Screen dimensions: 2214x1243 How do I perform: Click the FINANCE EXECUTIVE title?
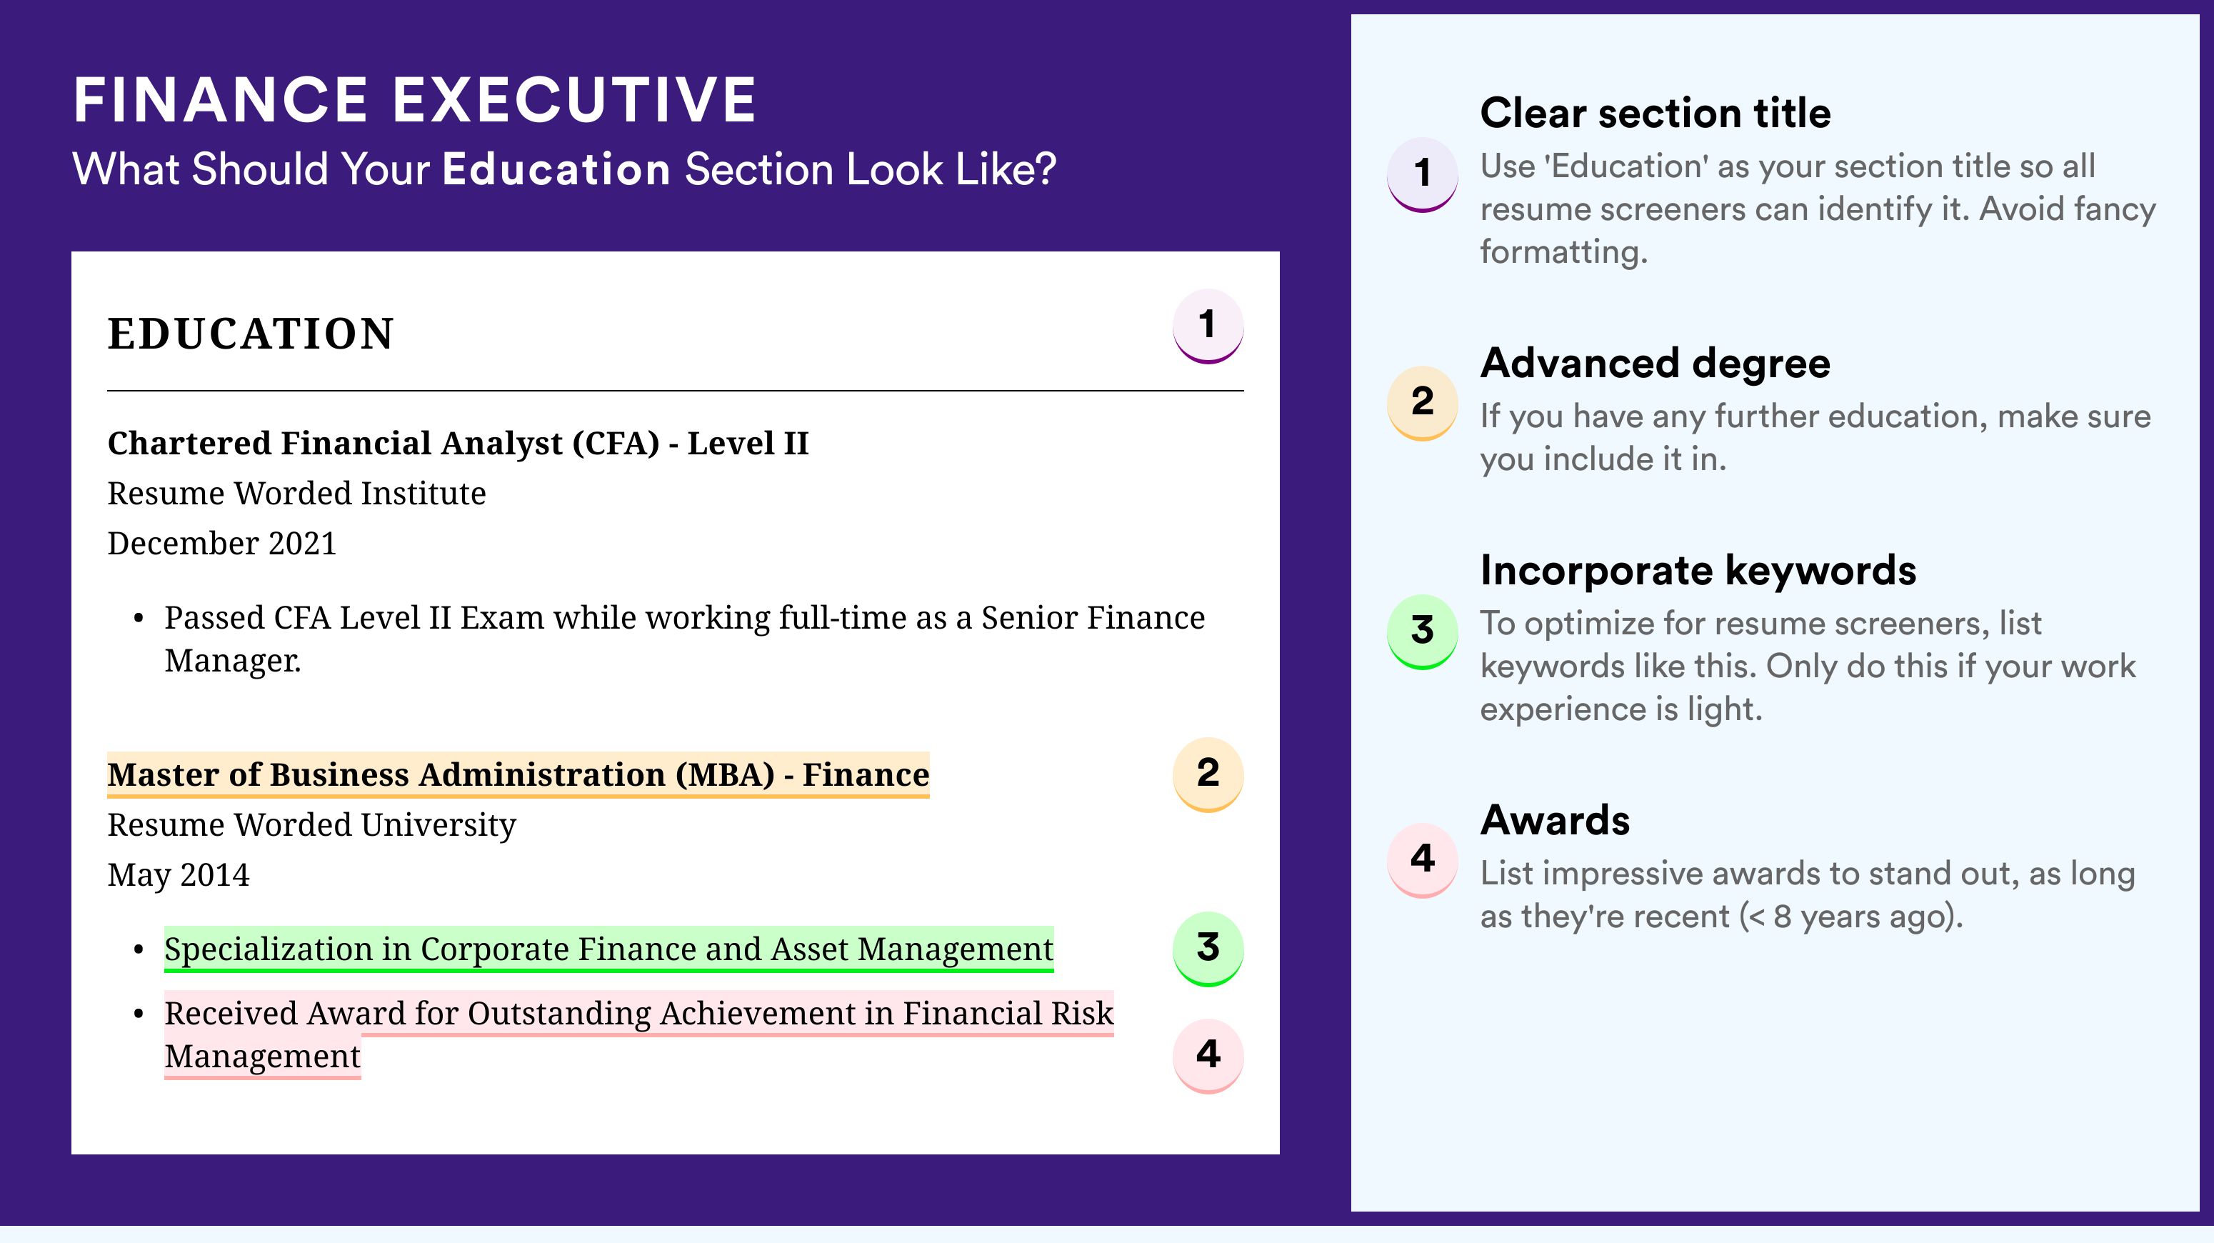[414, 100]
